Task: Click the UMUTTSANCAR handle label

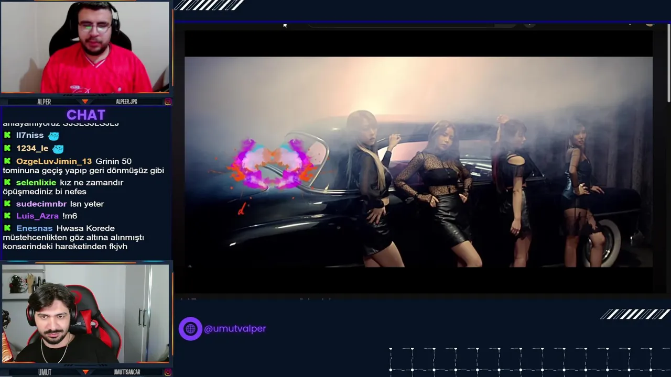Action: [x=127, y=372]
